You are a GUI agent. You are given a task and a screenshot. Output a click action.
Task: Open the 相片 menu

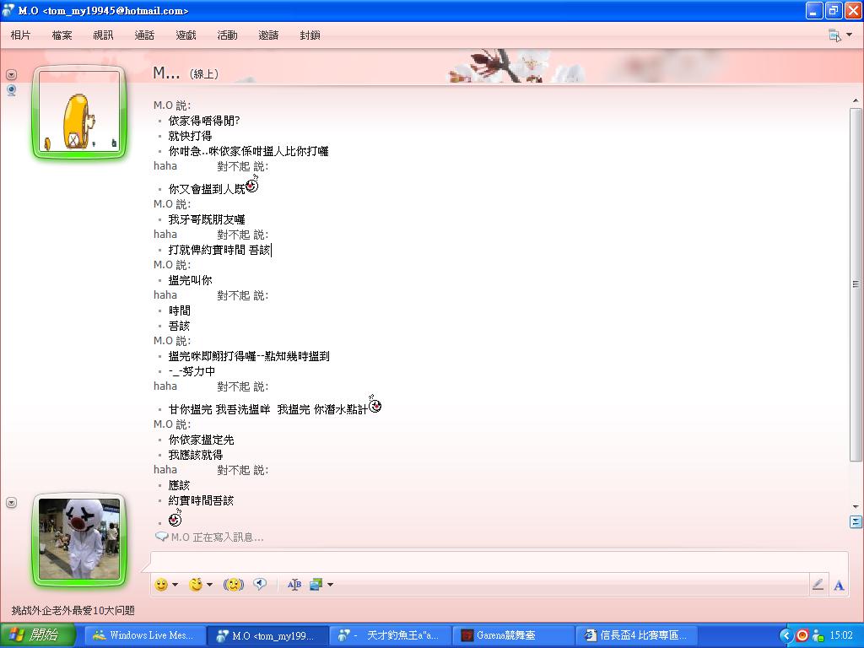[20, 35]
